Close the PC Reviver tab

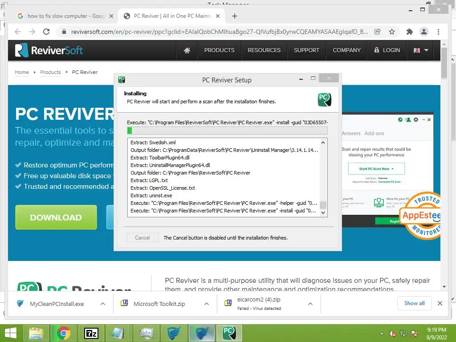(x=217, y=16)
